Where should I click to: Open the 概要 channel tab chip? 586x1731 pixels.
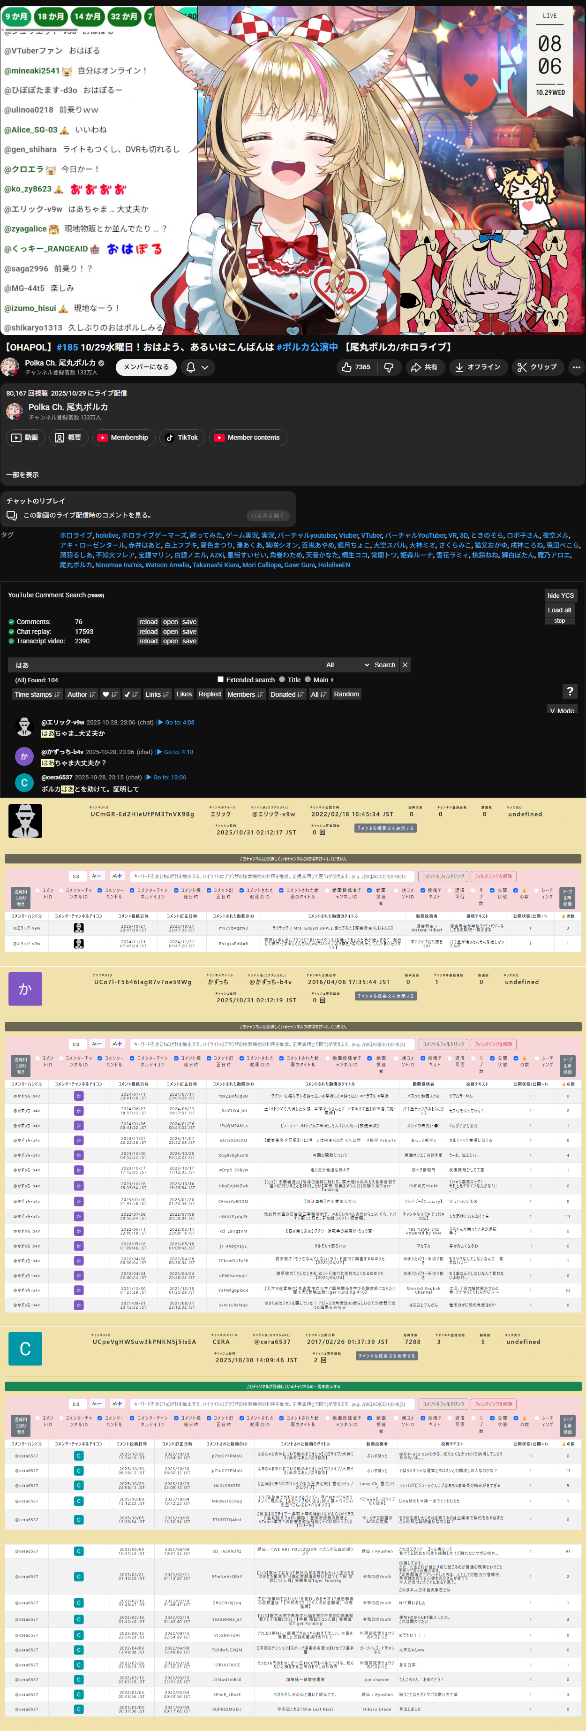point(68,437)
